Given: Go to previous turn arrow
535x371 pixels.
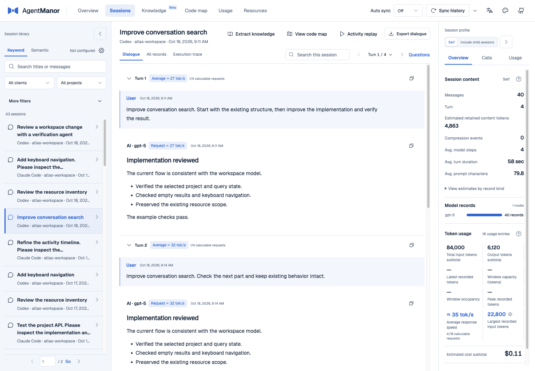Looking at the screenshot, I should click(x=359, y=55).
